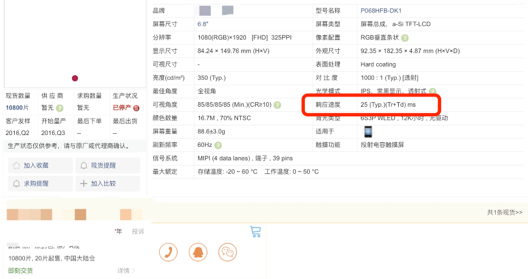The height and width of the screenshot is (279, 528).
Task: Open the 6.8" screen size link
Action: click(203, 24)
